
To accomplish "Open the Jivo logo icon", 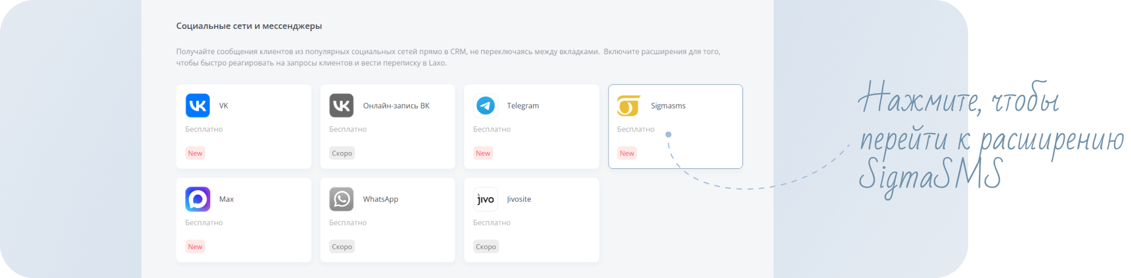I will click(485, 199).
